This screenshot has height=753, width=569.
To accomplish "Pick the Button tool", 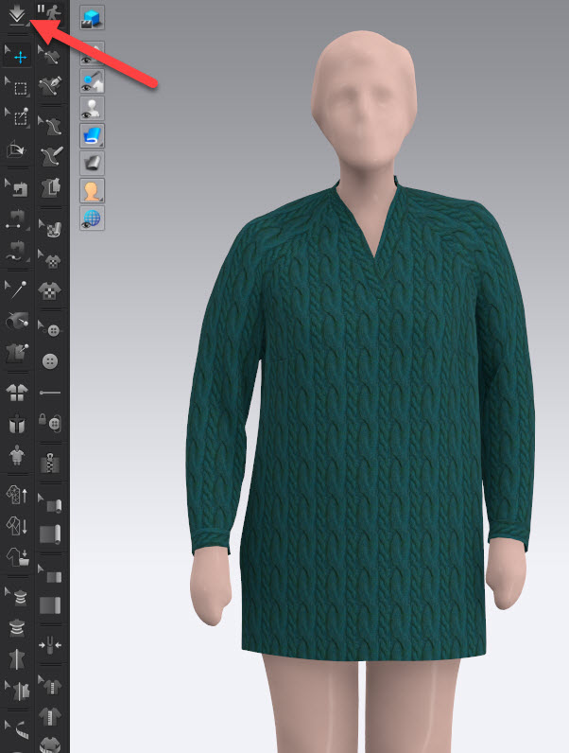I will point(50,361).
